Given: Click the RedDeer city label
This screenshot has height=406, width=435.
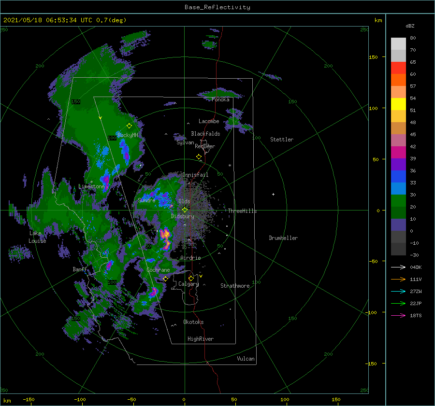Looking at the screenshot, I should coord(205,146).
